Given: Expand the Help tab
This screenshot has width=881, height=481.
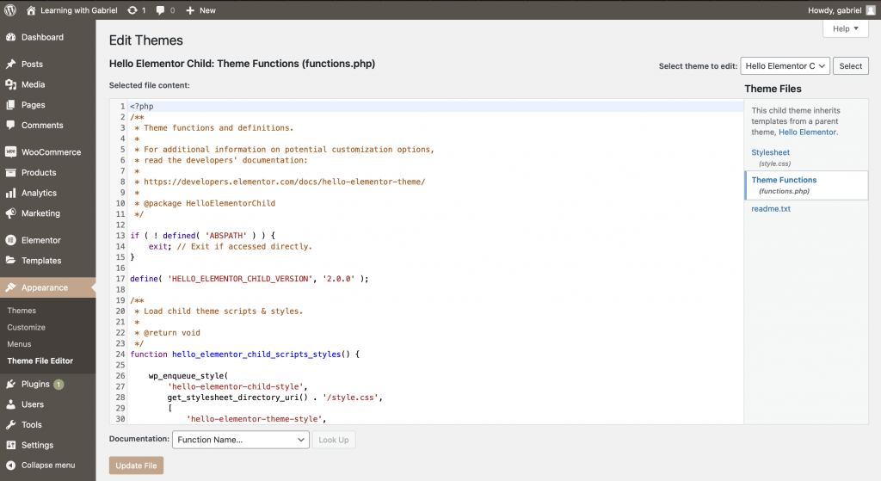Looking at the screenshot, I should (x=845, y=28).
